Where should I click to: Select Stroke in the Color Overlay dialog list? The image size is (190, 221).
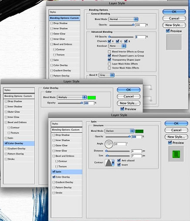click(19, 159)
